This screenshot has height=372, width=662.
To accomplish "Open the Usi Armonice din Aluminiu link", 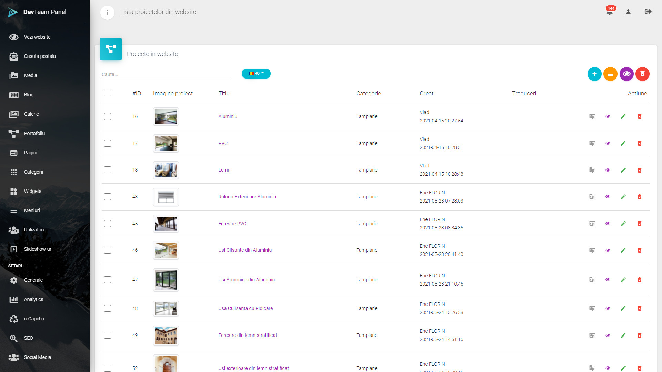I will tap(246, 280).
